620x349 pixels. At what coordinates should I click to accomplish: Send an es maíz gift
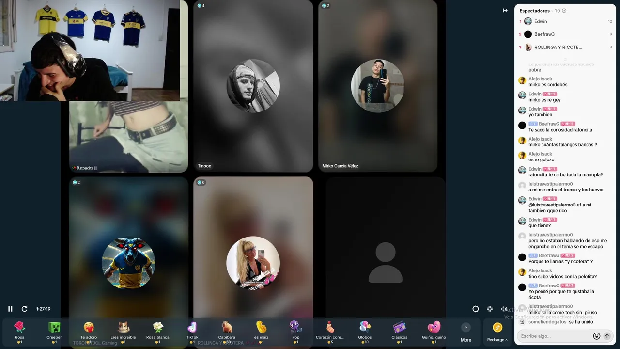pos(261,332)
